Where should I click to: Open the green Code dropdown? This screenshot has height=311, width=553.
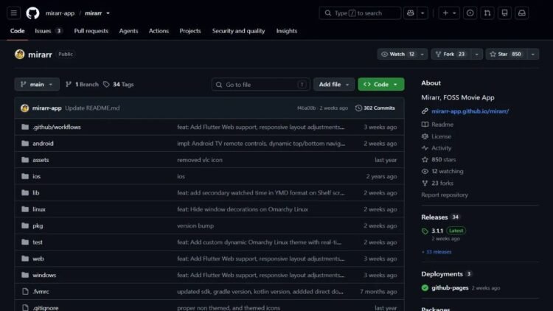(381, 84)
